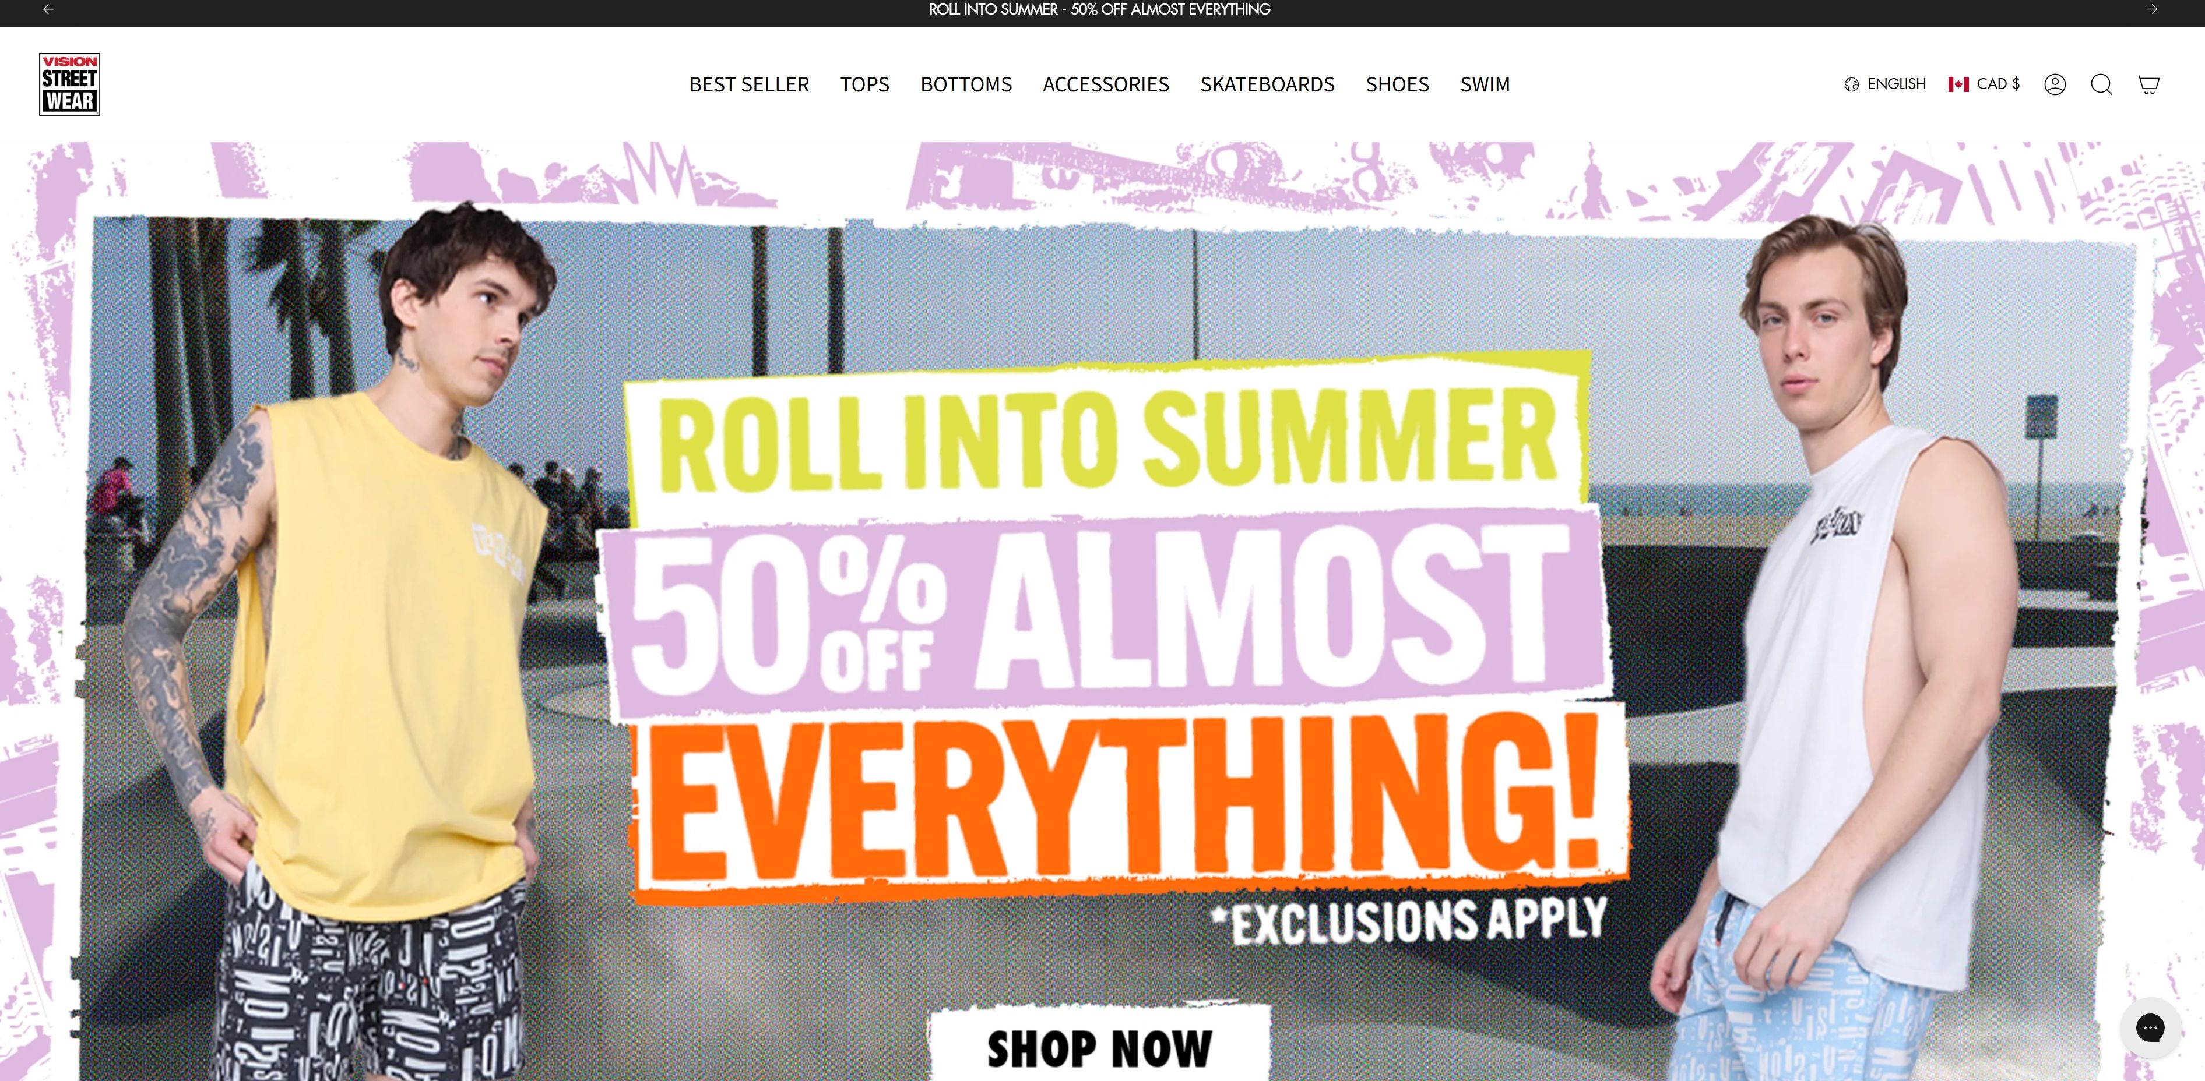
Task: Open the search magnifier icon
Action: coord(2101,84)
